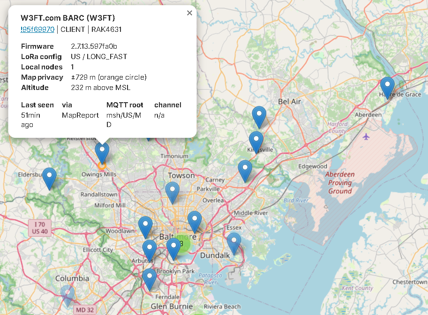
Task: Select the marker southwest of Bel Air
Action: coord(259,116)
